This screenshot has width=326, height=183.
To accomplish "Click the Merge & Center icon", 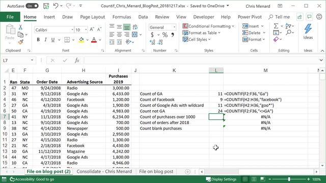I will point(134,35).
